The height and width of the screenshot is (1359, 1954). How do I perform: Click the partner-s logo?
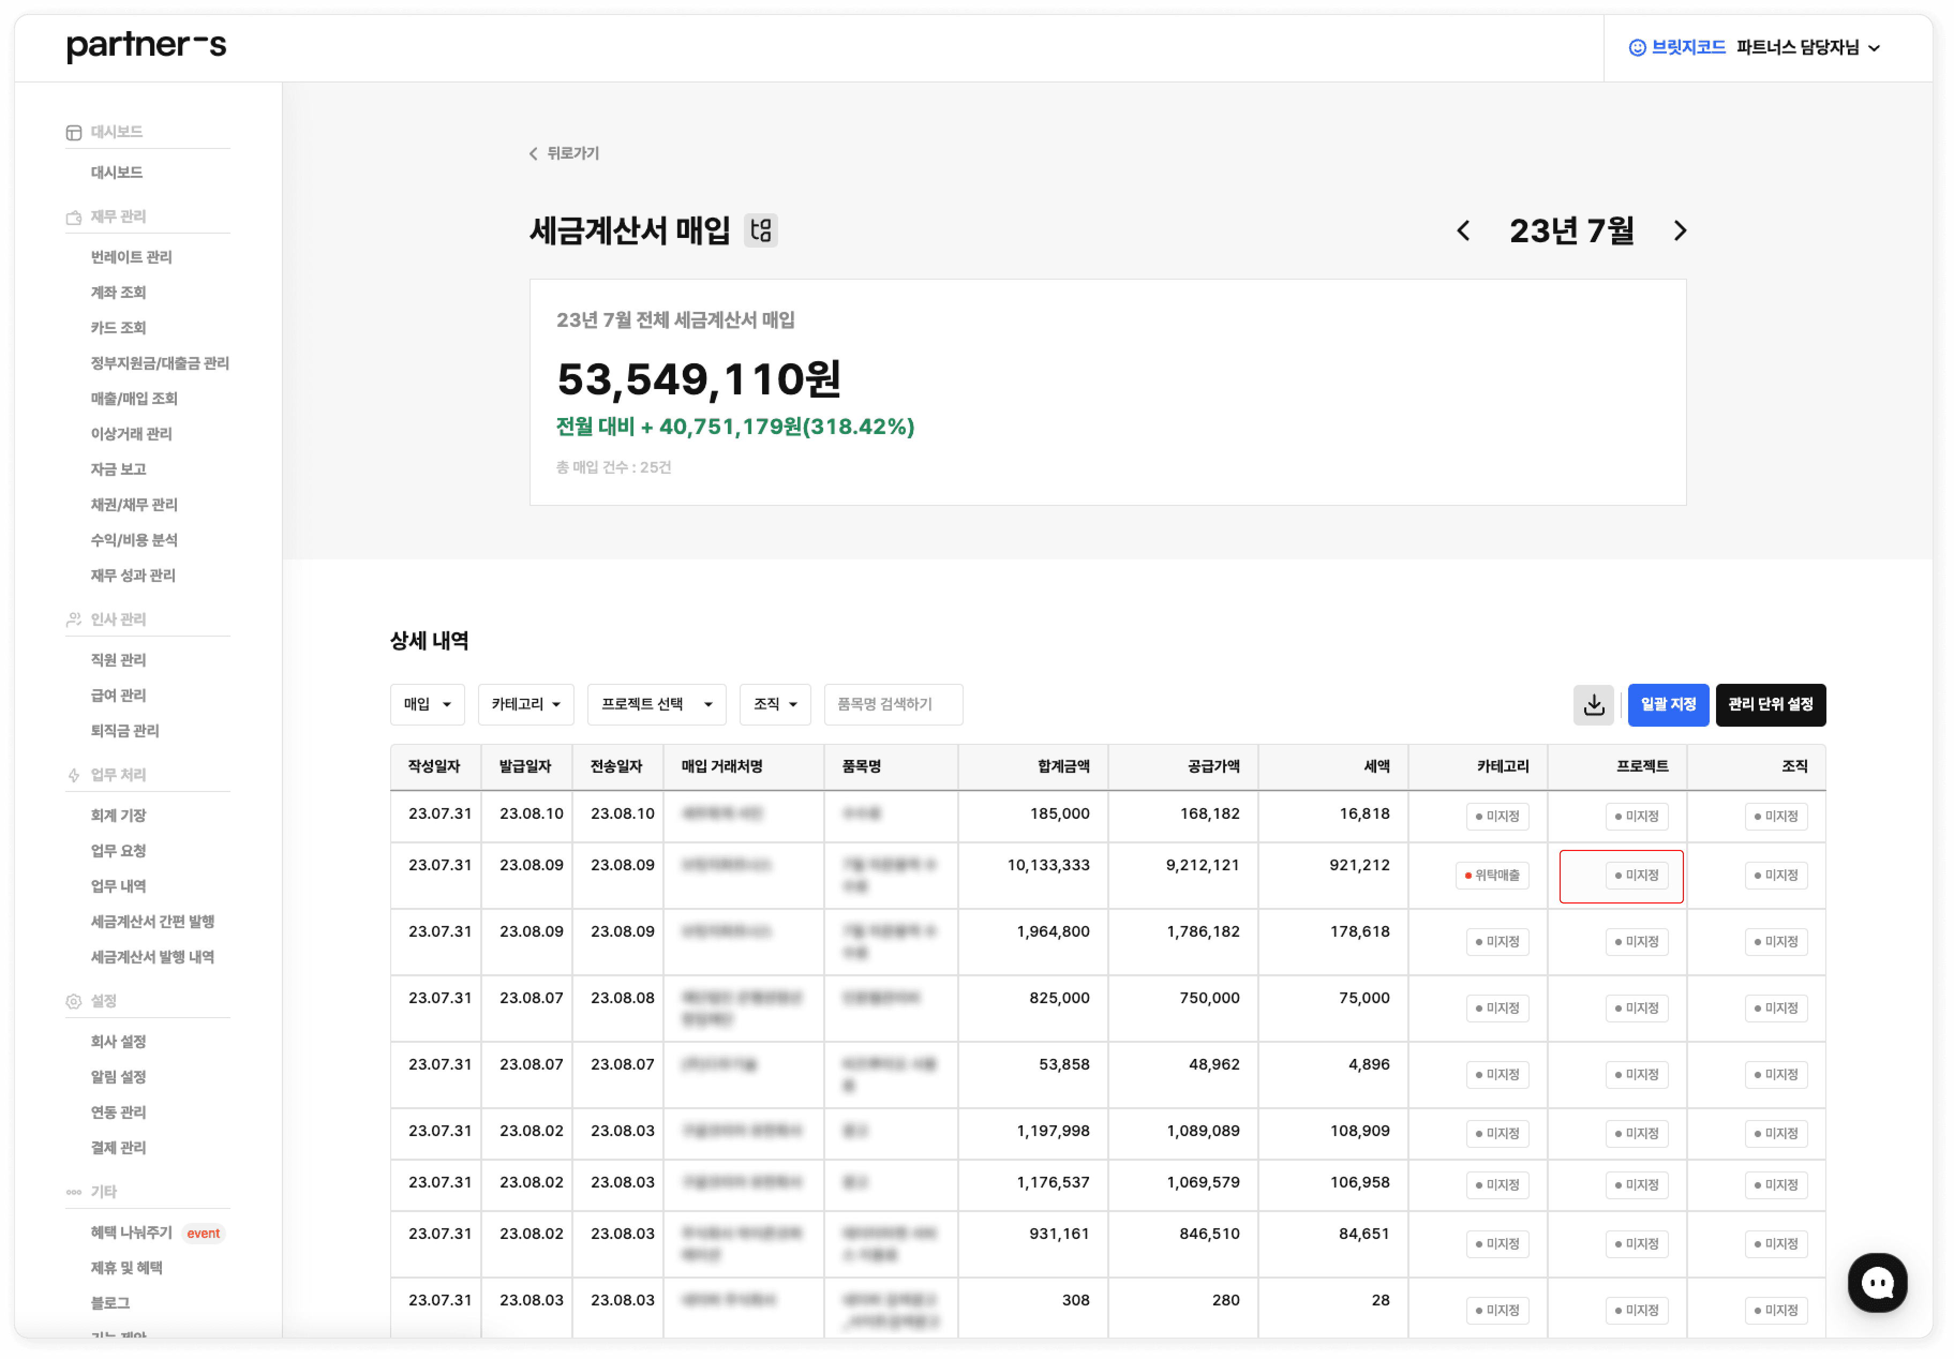[146, 46]
